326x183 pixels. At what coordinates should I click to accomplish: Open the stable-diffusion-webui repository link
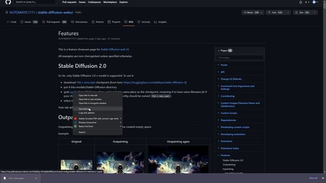(56, 12)
